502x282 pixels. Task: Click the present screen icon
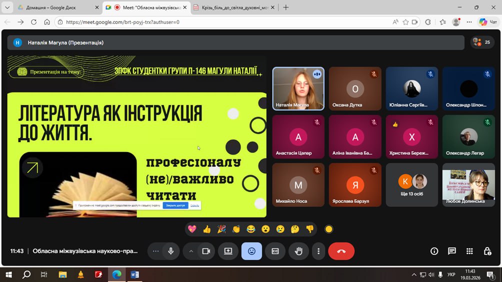click(228, 251)
